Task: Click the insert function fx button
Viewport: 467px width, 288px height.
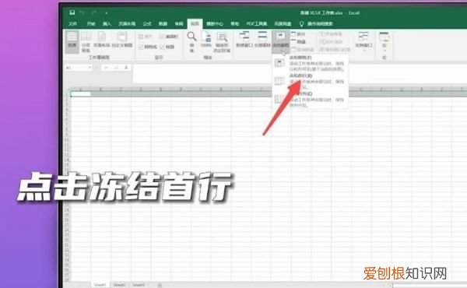Action: pyautogui.click(x=126, y=68)
